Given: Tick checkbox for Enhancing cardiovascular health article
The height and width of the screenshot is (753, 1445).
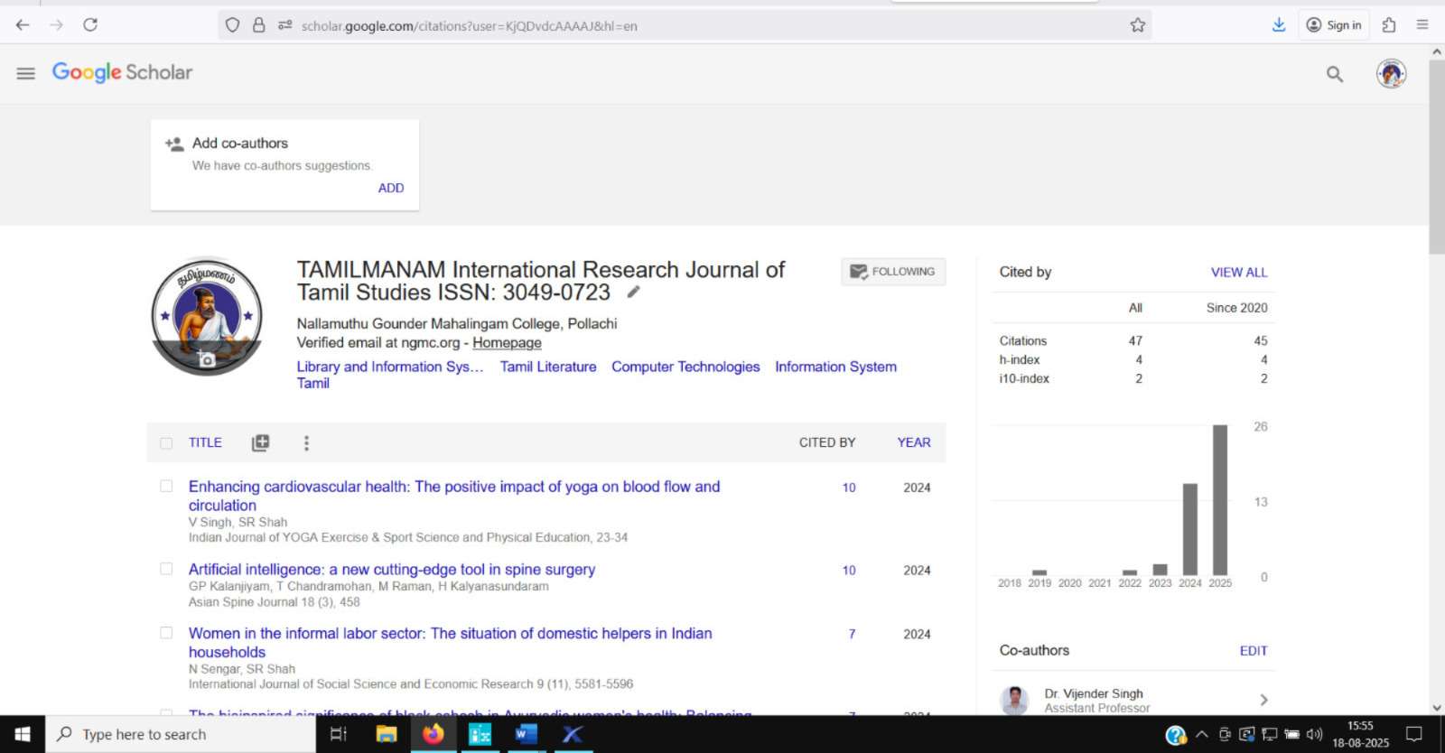Looking at the screenshot, I should point(166,487).
